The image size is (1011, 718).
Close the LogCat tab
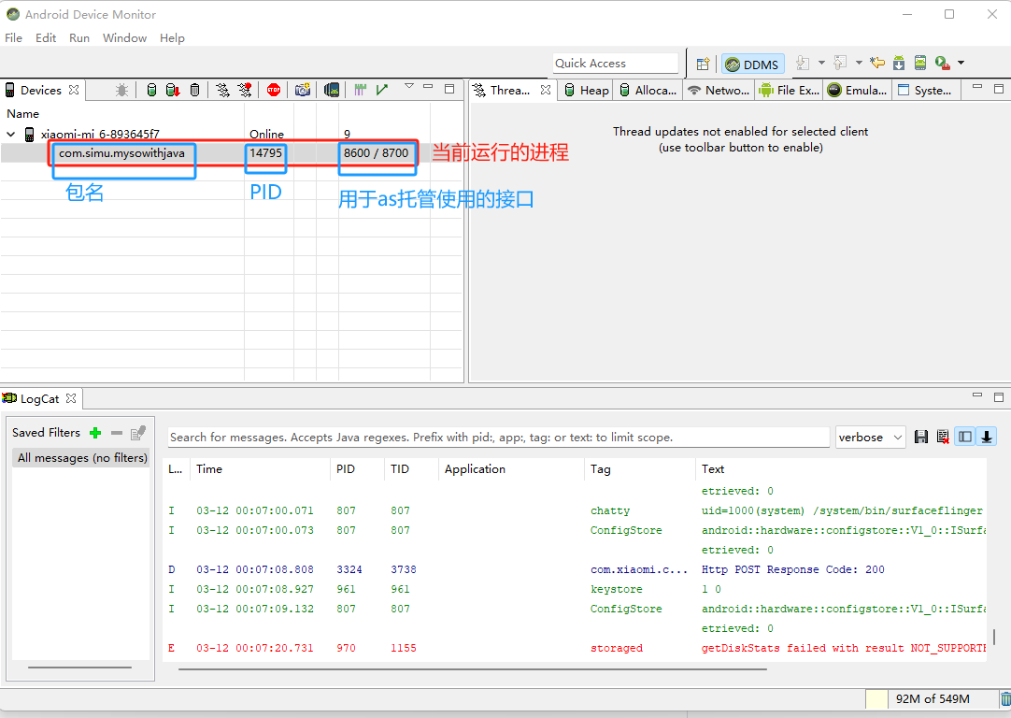click(71, 398)
